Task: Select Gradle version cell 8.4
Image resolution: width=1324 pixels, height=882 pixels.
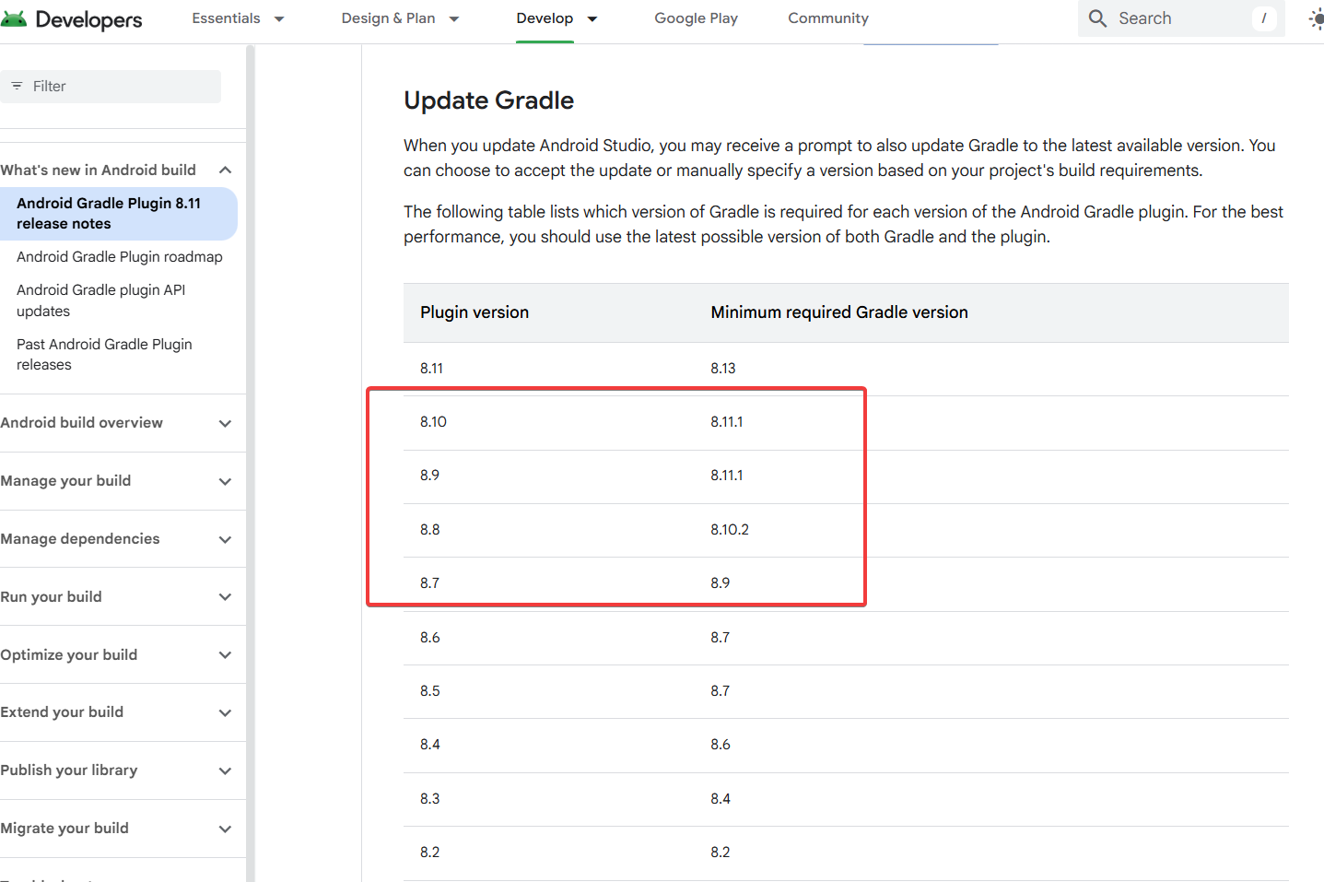Action: pyautogui.click(x=720, y=799)
